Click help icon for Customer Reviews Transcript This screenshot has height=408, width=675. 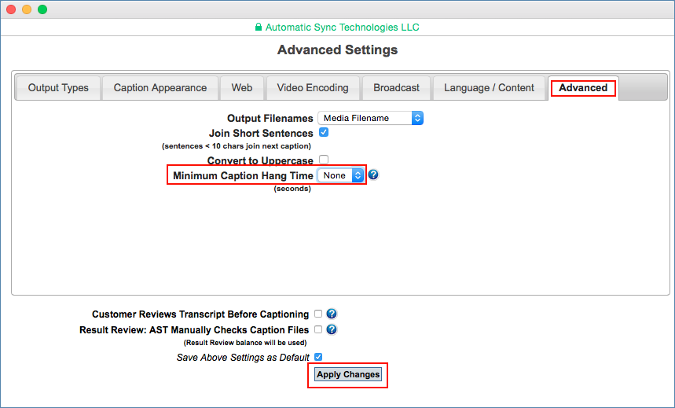pyautogui.click(x=332, y=314)
